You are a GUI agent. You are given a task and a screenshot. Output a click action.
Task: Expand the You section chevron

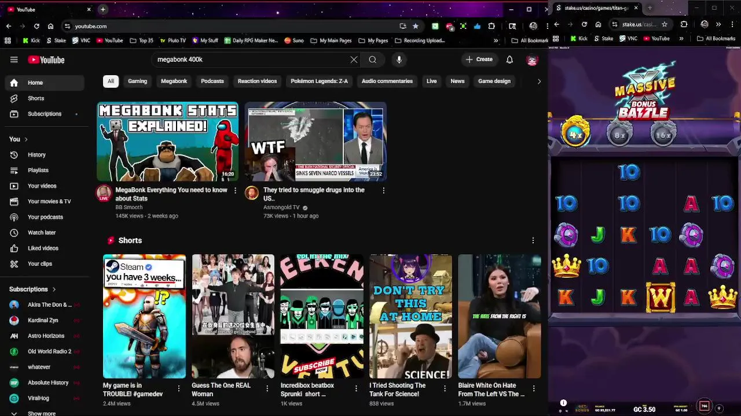click(x=25, y=139)
